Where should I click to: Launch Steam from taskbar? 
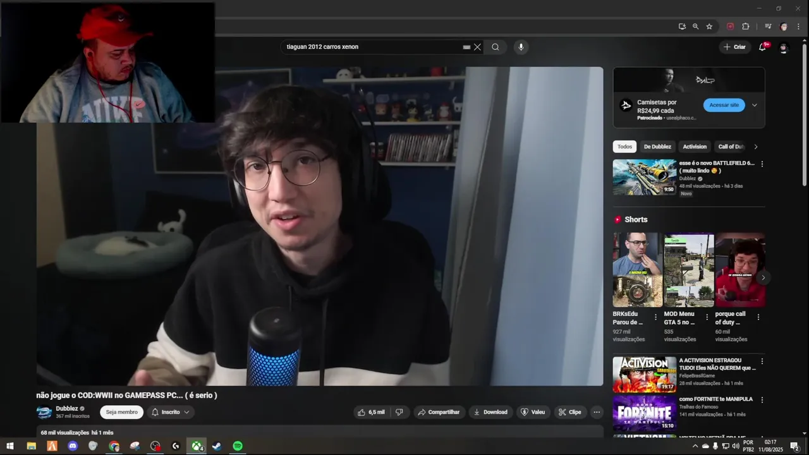pos(217,446)
